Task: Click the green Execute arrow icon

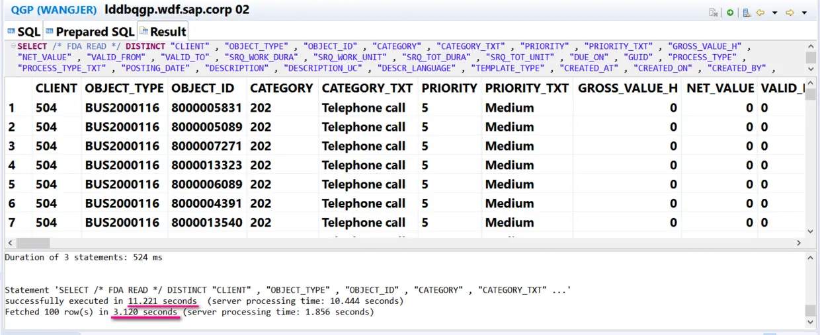Action: pyautogui.click(x=730, y=13)
